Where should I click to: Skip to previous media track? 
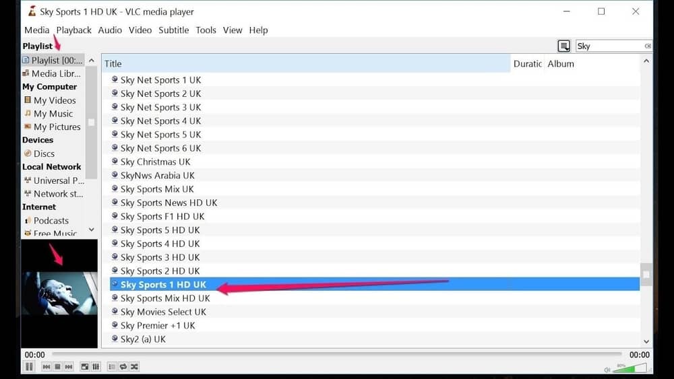pos(47,367)
